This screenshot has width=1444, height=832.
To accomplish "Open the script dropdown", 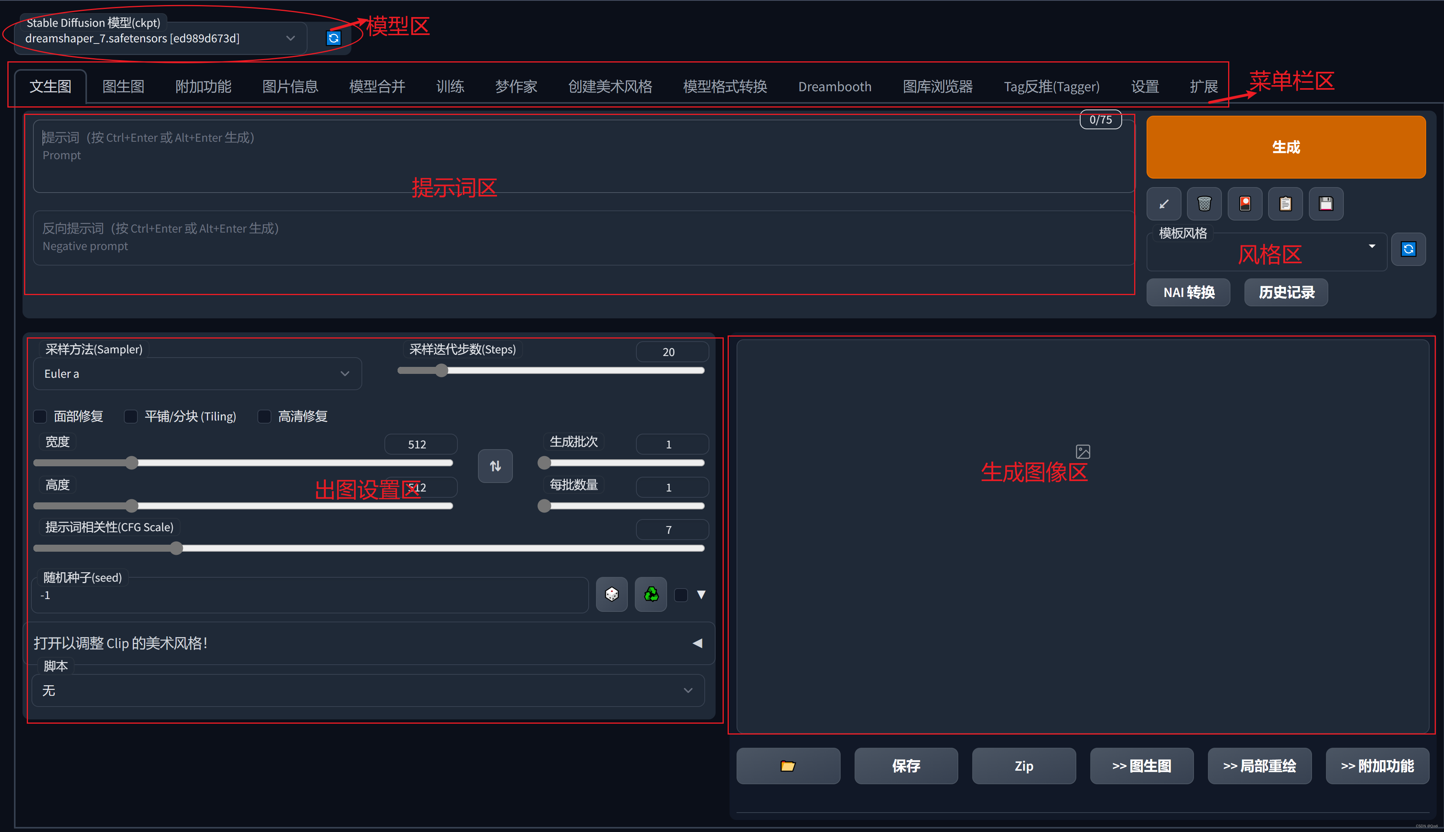I will 368,690.
